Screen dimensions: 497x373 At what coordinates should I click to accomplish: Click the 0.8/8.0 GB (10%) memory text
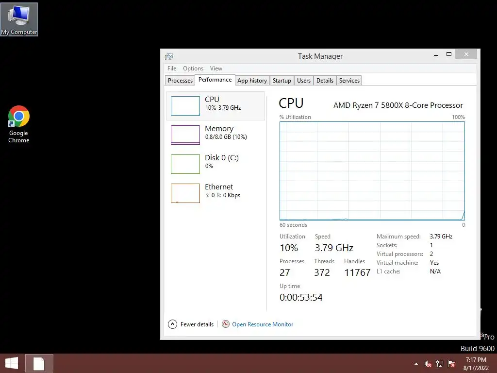pyautogui.click(x=226, y=137)
